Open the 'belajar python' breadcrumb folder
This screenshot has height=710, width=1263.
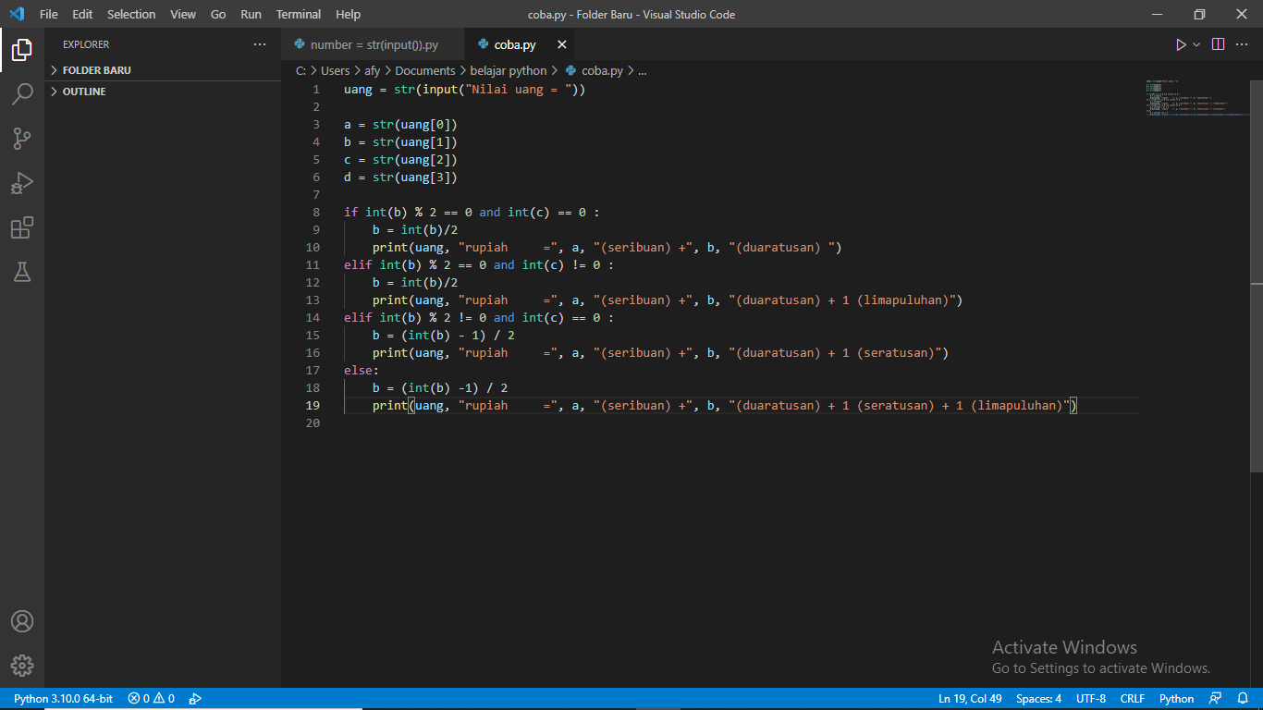pos(509,70)
